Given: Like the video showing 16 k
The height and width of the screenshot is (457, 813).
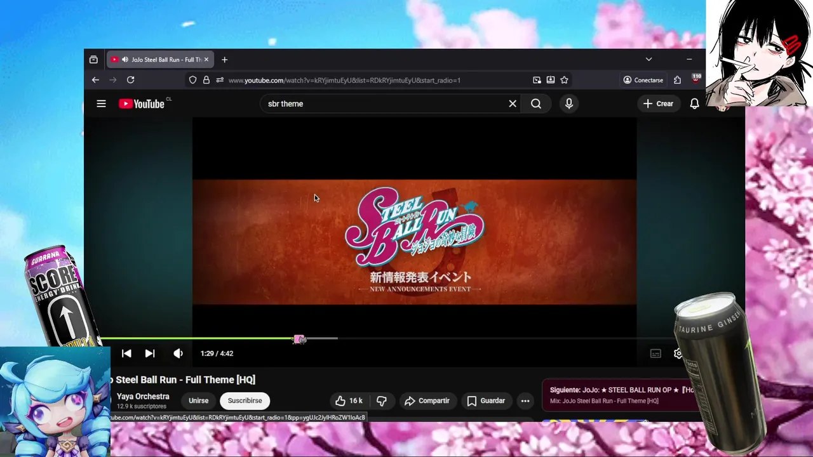Looking at the screenshot, I should 349,401.
